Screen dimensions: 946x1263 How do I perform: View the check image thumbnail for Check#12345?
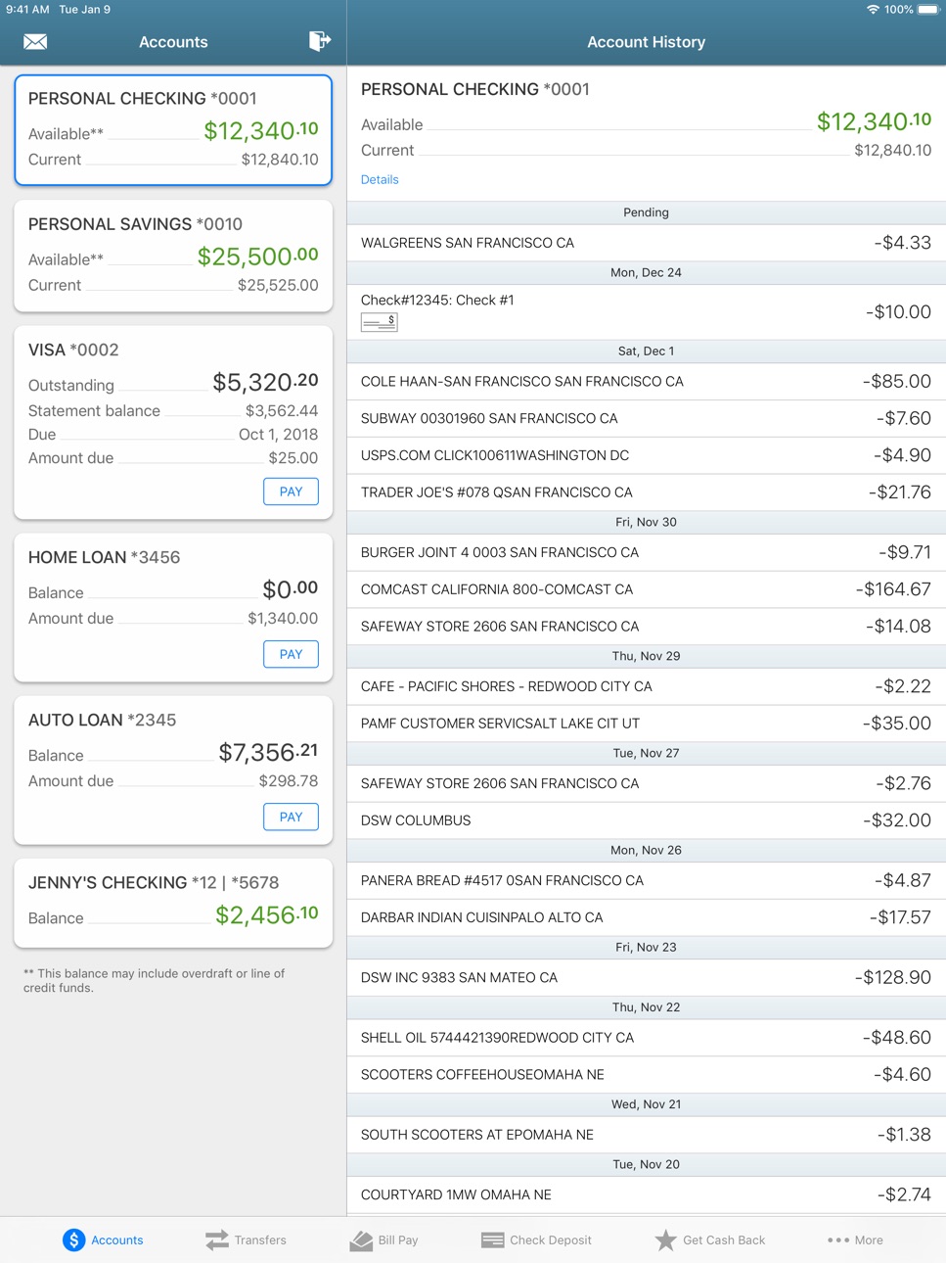380,322
